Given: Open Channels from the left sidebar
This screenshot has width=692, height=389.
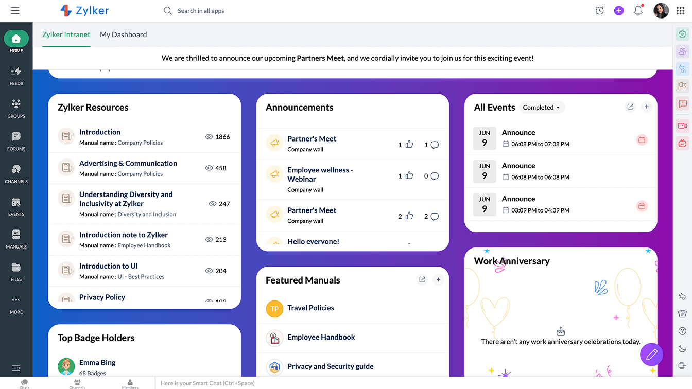Looking at the screenshot, I should coord(16,173).
